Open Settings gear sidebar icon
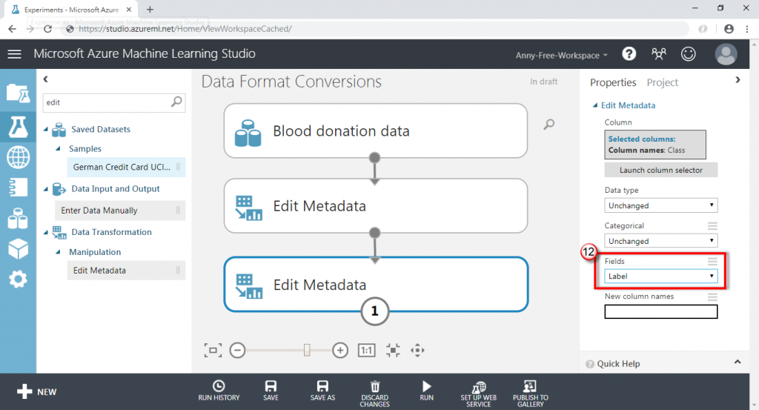Image resolution: width=759 pixels, height=410 pixels. 18,280
